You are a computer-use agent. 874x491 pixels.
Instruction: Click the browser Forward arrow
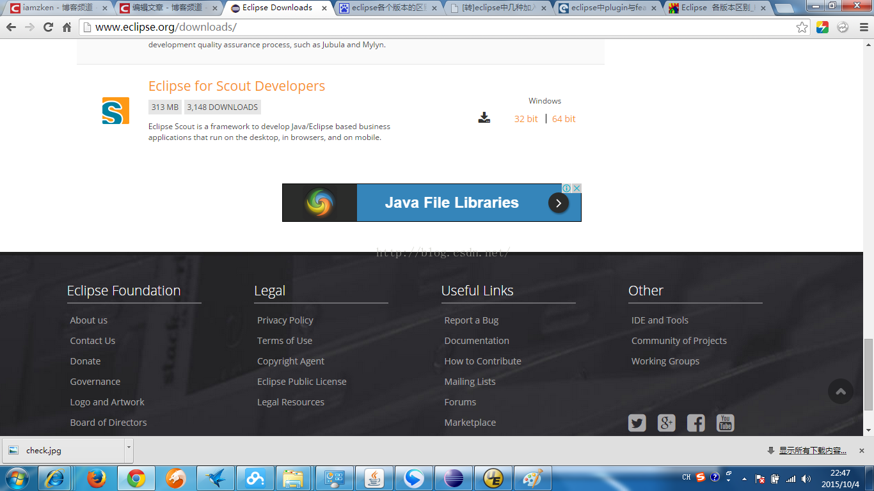29,27
